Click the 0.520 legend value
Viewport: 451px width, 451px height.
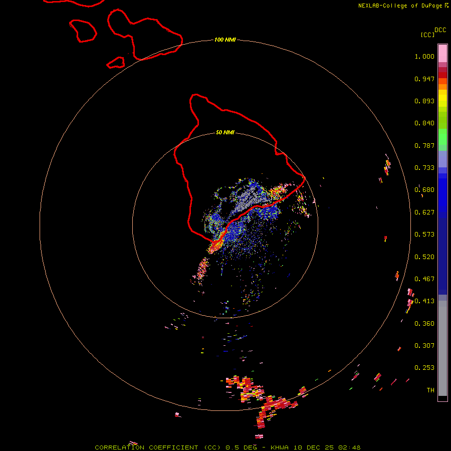click(424, 257)
